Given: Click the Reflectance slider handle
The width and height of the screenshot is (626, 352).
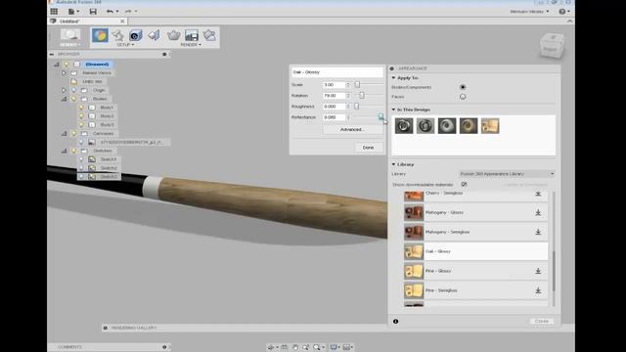Looking at the screenshot, I should tap(380, 117).
